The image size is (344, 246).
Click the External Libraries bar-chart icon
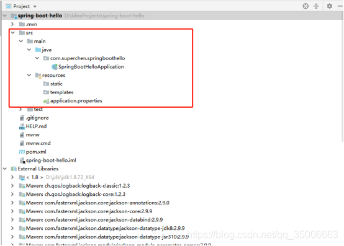click(x=14, y=169)
